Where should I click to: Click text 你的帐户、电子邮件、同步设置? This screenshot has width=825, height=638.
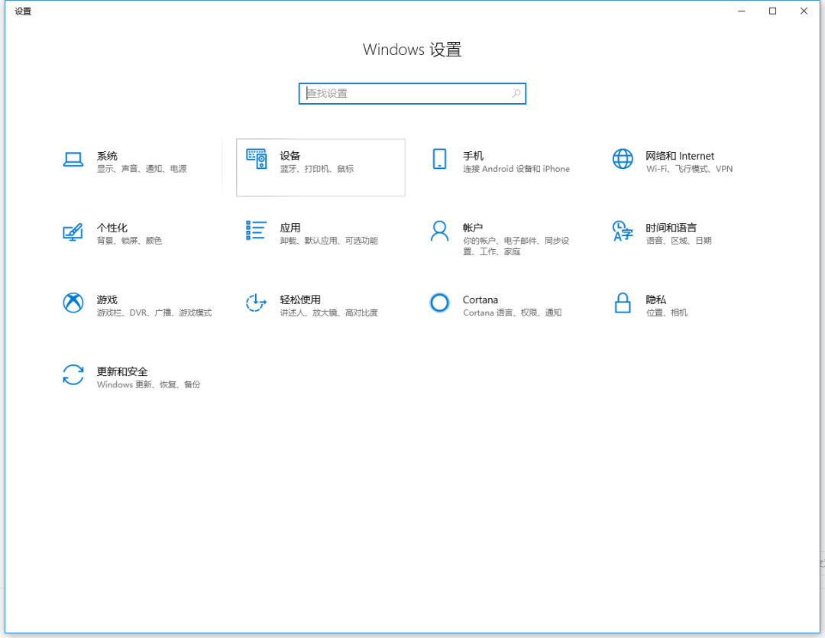tap(516, 246)
